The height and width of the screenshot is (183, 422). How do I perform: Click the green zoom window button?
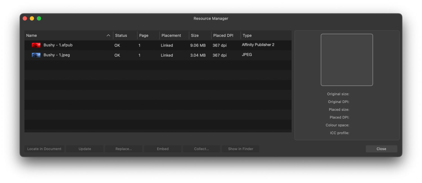click(x=39, y=19)
